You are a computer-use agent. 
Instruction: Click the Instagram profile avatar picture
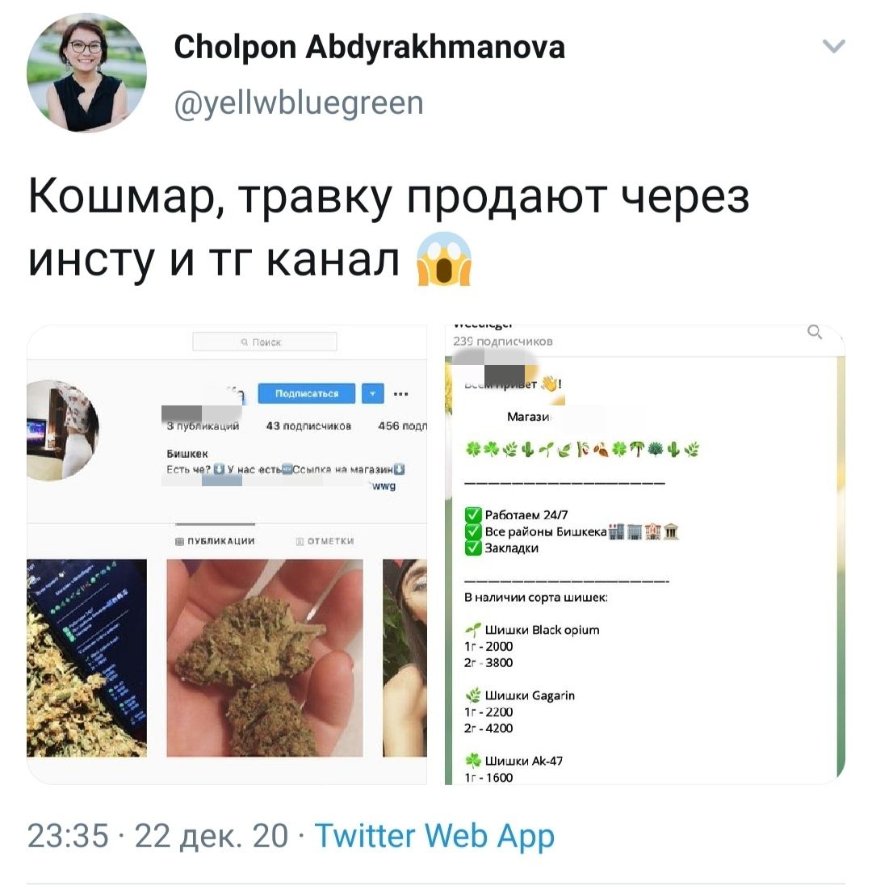63,430
